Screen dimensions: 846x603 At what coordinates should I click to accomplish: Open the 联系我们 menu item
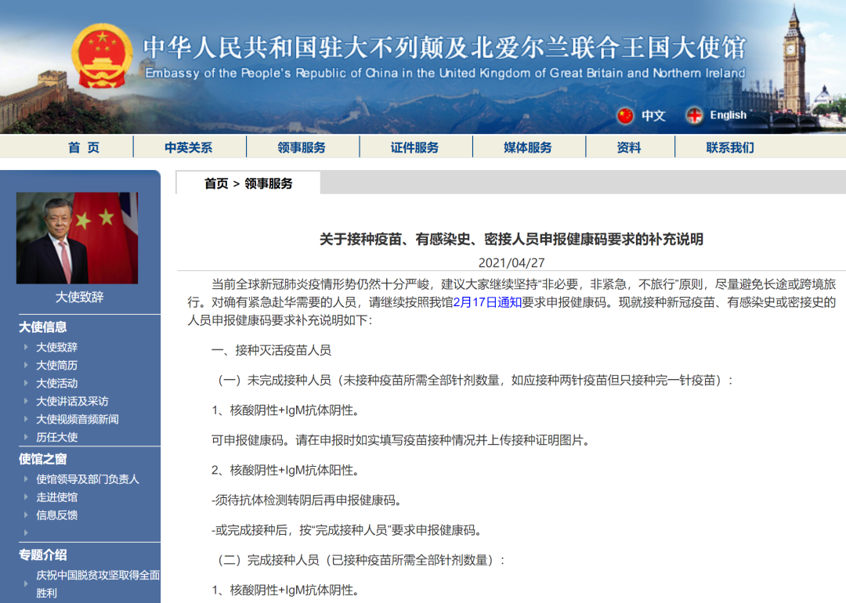tap(730, 147)
